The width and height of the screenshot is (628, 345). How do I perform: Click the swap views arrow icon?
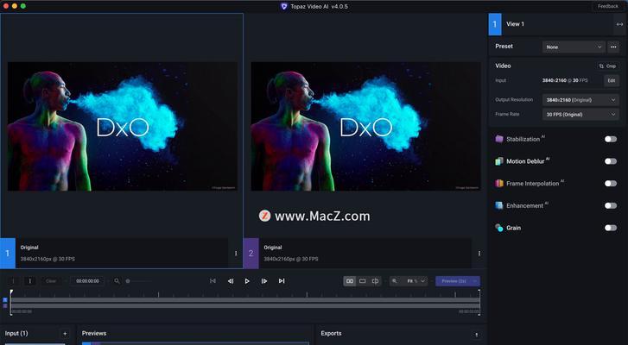[x=619, y=24]
